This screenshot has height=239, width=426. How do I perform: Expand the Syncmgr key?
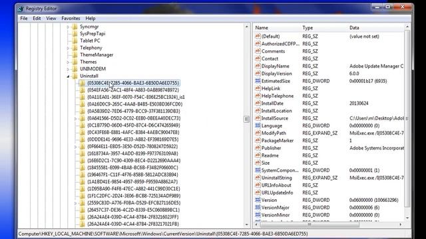point(68,27)
